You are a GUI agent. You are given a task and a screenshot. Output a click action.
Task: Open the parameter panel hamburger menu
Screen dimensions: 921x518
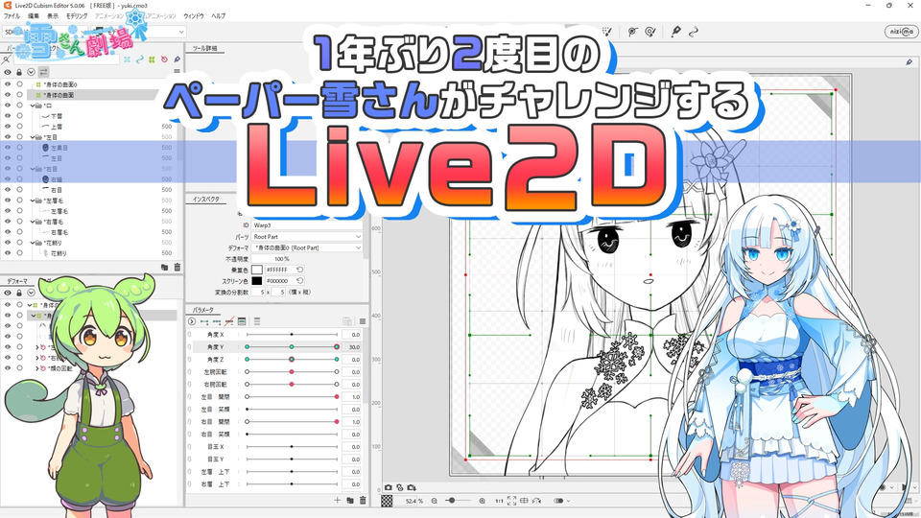click(x=363, y=321)
